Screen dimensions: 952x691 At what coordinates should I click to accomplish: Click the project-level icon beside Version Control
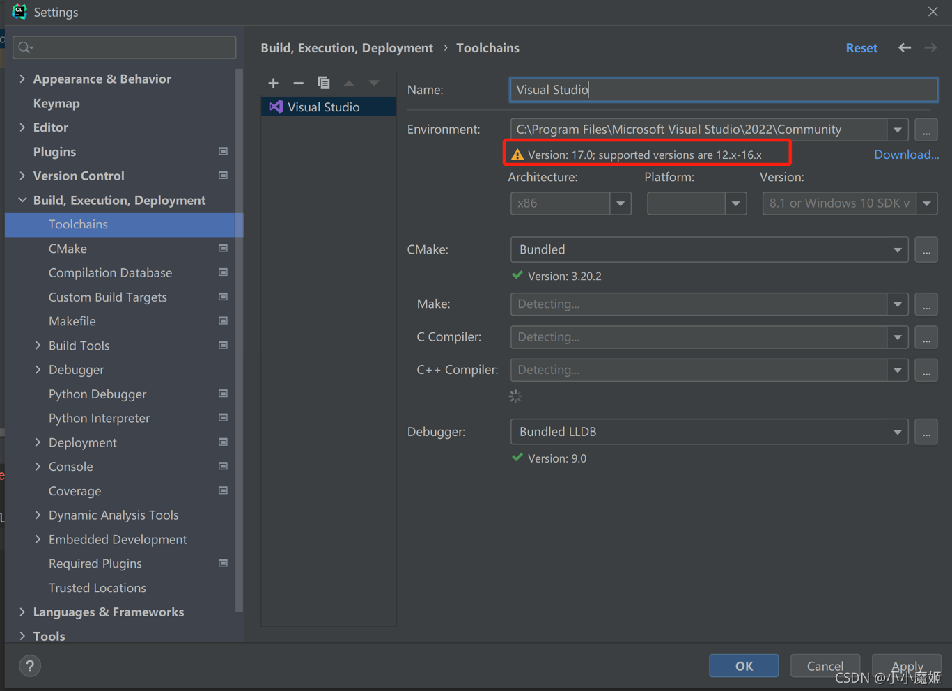tap(223, 176)
